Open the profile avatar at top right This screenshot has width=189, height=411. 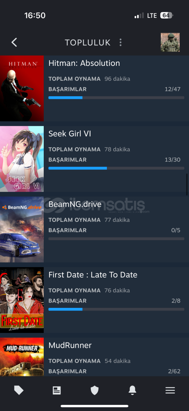(170, 42)
